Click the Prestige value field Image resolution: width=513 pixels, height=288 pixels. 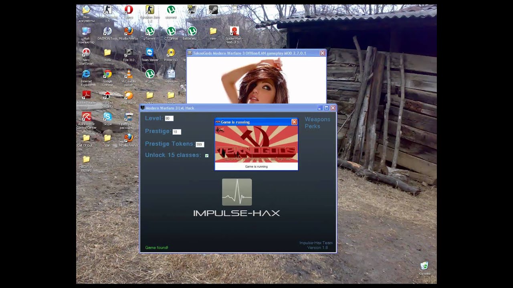tap(177, 132)
